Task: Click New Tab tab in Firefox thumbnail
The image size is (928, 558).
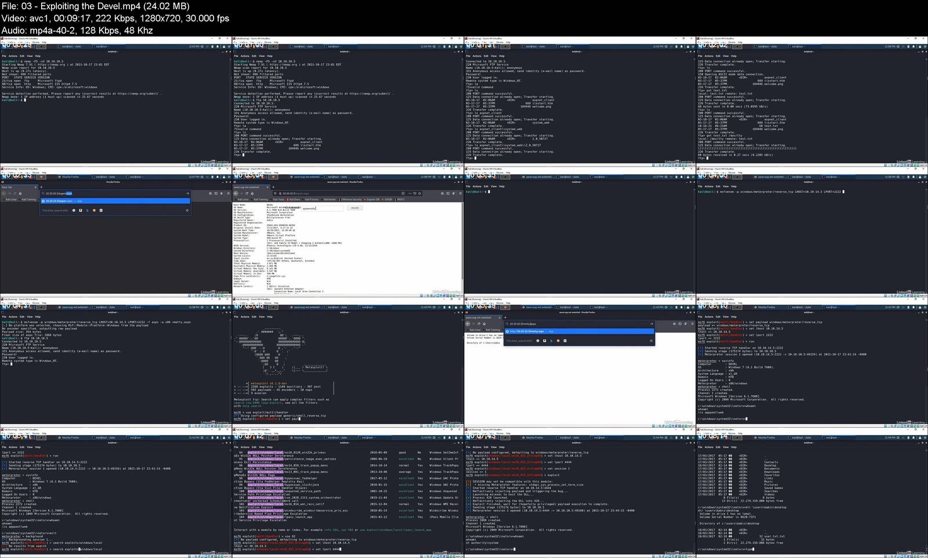Action: coord(19,187)
